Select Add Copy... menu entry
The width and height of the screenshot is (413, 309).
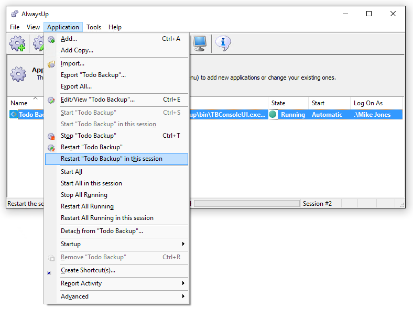[117, 50]
